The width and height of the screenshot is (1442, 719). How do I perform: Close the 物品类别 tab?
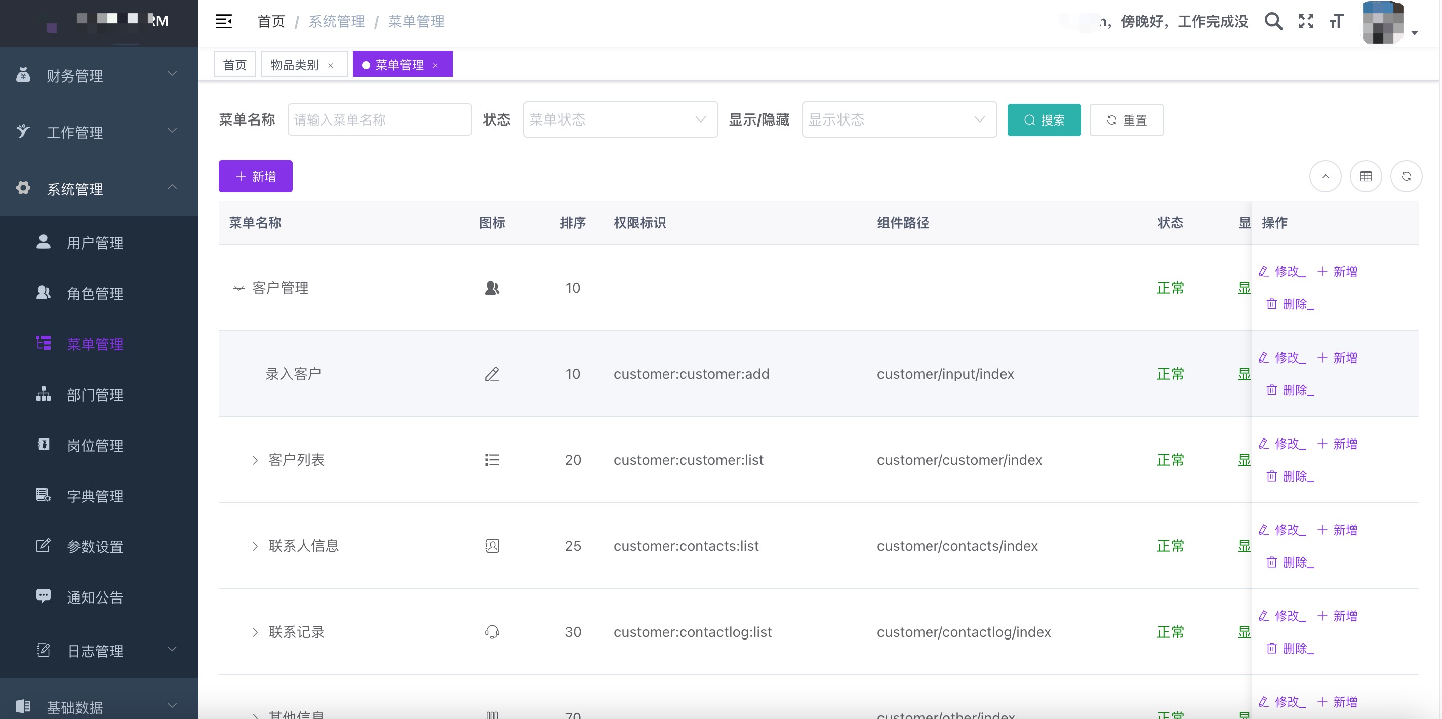pos(330,65)
